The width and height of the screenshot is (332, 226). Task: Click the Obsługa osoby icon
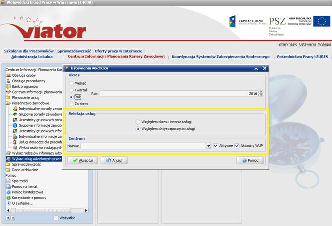tap(8, 75)
